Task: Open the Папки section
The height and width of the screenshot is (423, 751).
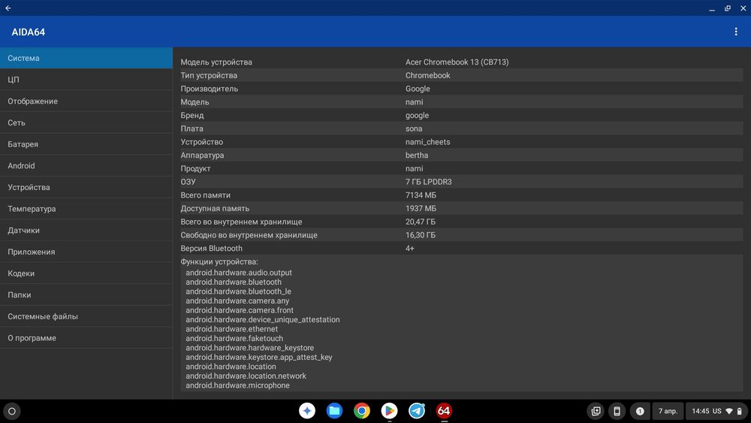Action: click(x=86, y=295)
